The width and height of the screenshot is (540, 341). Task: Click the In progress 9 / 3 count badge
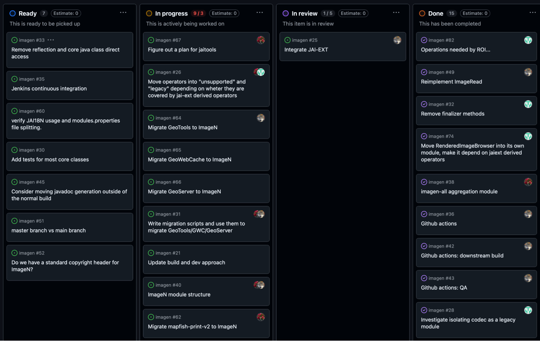[198, 13]
